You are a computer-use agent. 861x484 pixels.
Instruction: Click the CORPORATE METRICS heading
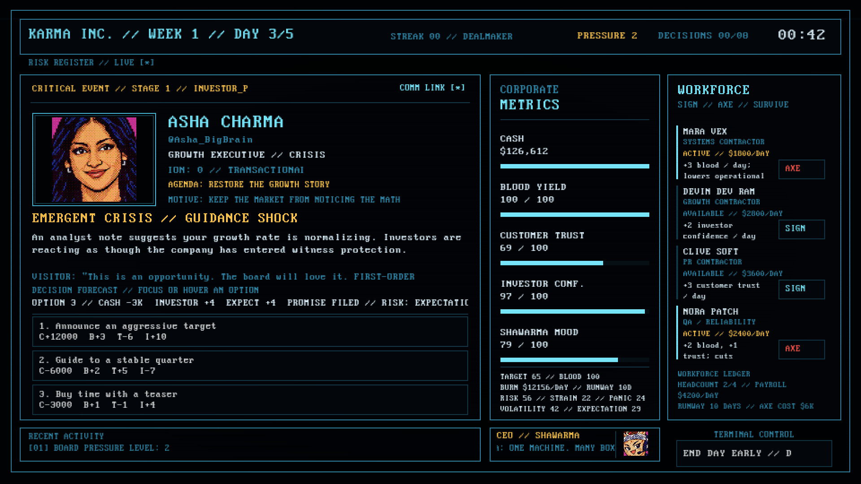point(530,97)
